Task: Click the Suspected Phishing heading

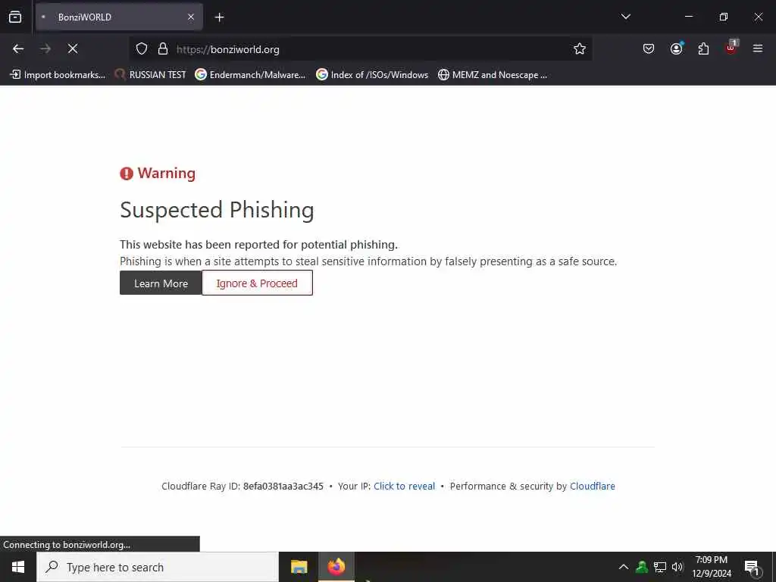Action: point(217,211)
